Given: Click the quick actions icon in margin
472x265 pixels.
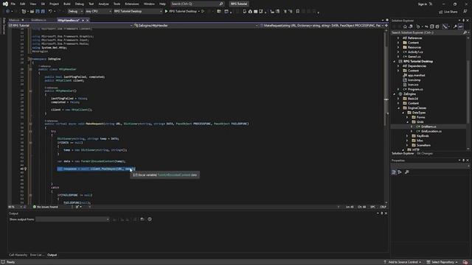Looking at the screenshot, I should [x=26, y=169].
